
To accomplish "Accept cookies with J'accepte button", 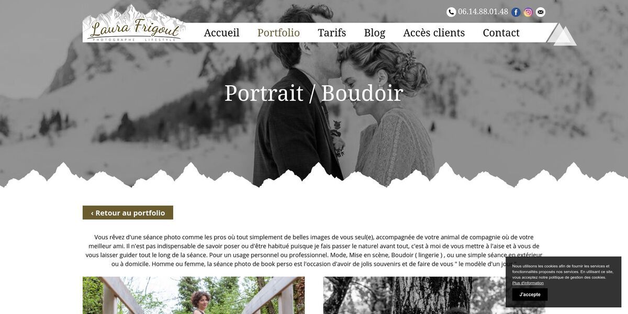I will pos(530,294).
